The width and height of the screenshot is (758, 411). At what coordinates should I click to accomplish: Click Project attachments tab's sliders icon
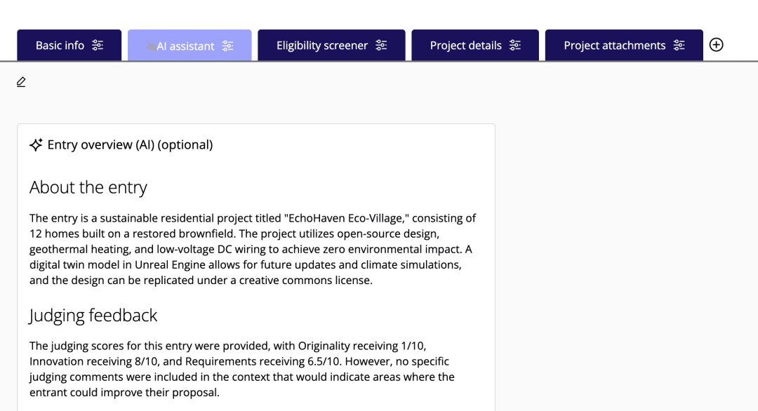pyautogui.click(x=679, y=46)
